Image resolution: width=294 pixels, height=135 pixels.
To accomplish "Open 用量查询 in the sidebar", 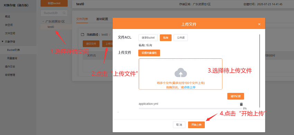I will click(12, 58).
